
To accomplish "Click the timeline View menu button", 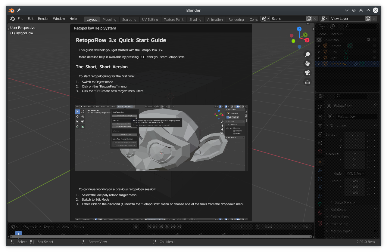I will click(65, 227).
